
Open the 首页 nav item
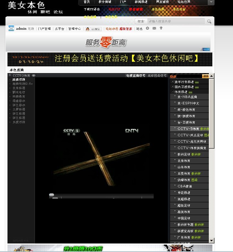point(87,2)
